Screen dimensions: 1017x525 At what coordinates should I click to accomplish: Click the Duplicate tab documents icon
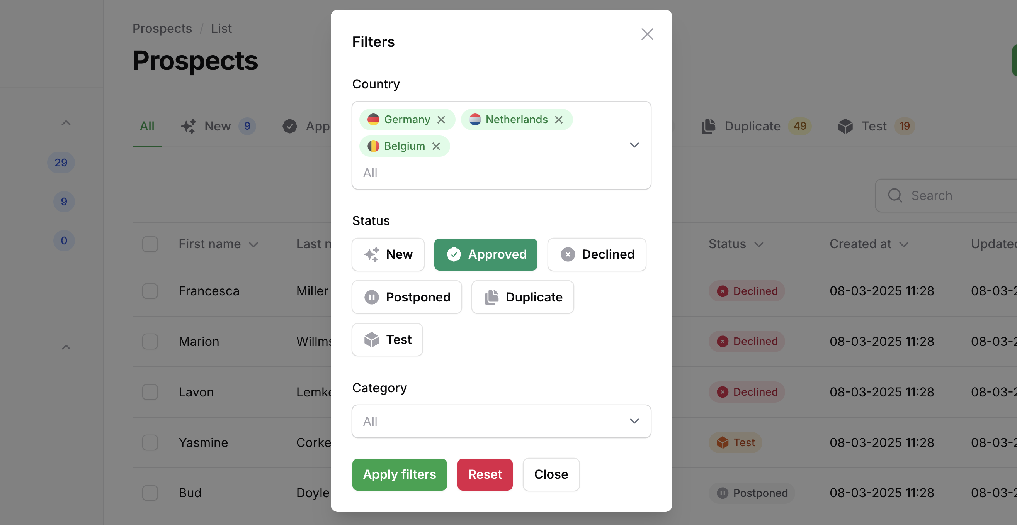(x=708, y=126)
